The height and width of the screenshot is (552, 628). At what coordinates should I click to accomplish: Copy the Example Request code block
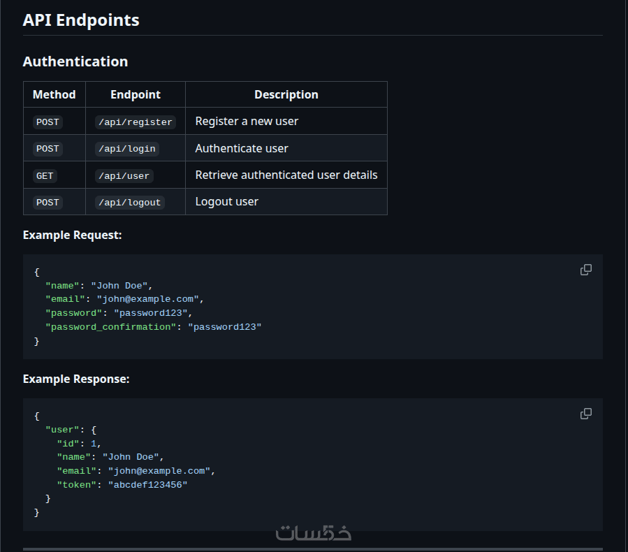[586, 270]
